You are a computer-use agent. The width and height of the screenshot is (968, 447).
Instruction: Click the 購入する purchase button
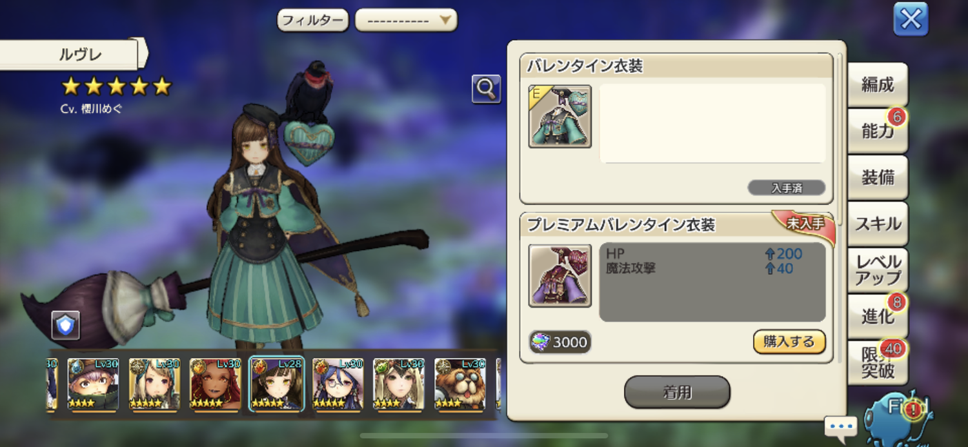pos(789,342)
